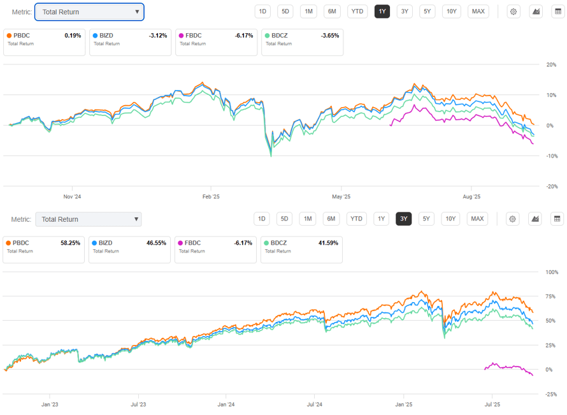Screen dimensions: 567x415
Task: Click the mountain chart icon on bottom chart
Action: point(536,219)
